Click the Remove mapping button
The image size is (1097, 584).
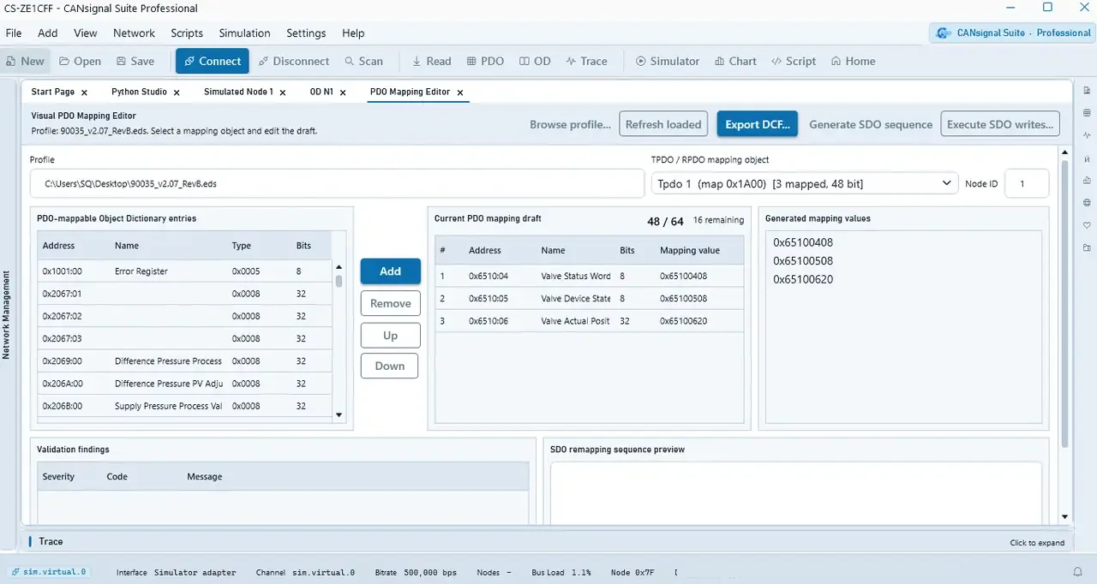(390, 303)
